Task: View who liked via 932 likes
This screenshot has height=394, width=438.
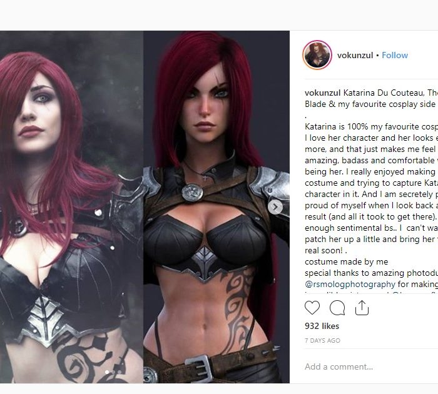Action: point(322,326)
